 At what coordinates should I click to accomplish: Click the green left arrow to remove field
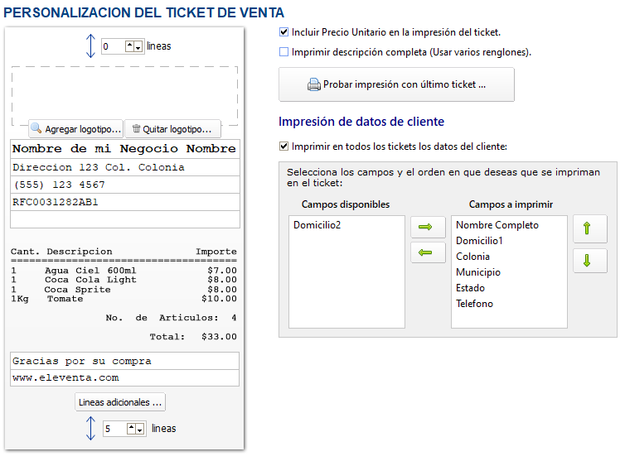428,252
